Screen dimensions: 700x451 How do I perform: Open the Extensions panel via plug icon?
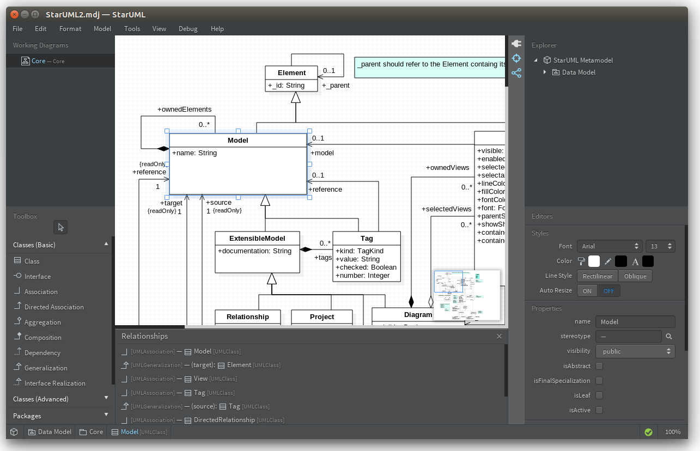tap(516, 44)
